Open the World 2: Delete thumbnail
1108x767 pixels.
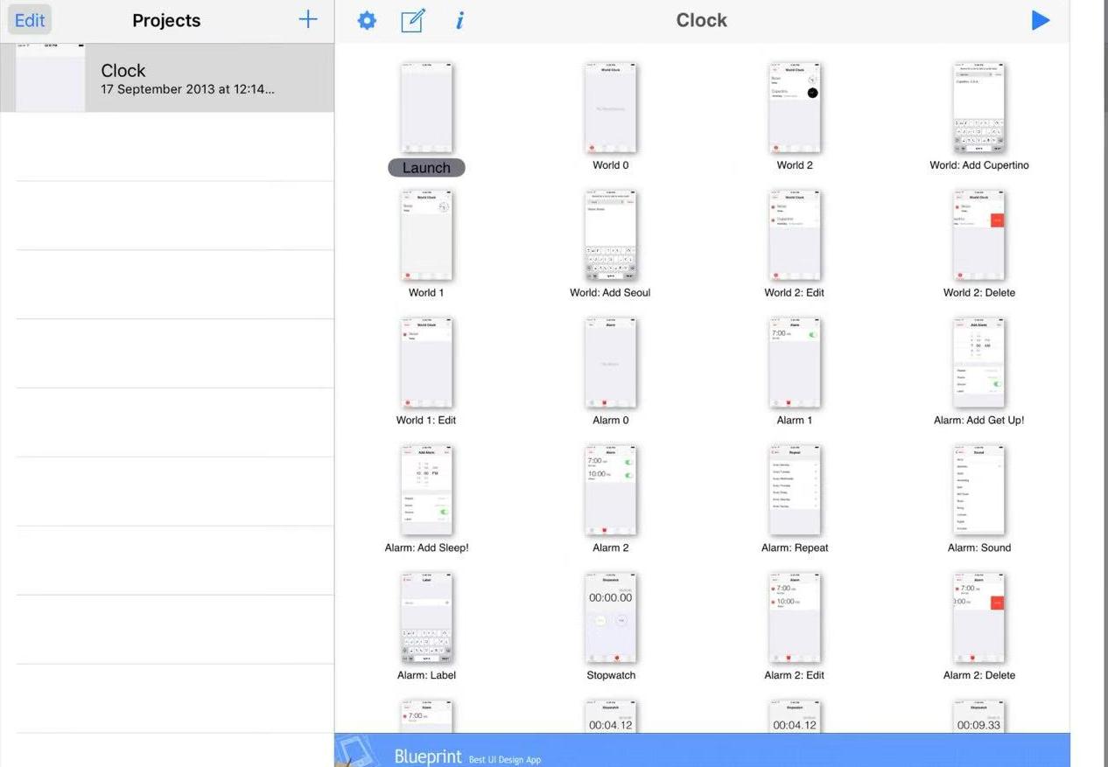978,234
